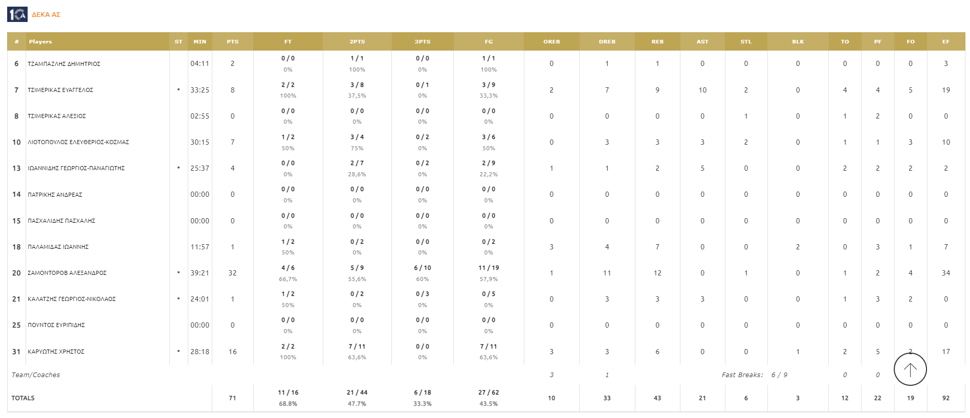Click the 3PTS column header
The height and width of the screenshot is (418, 970).
coord(423,42)
